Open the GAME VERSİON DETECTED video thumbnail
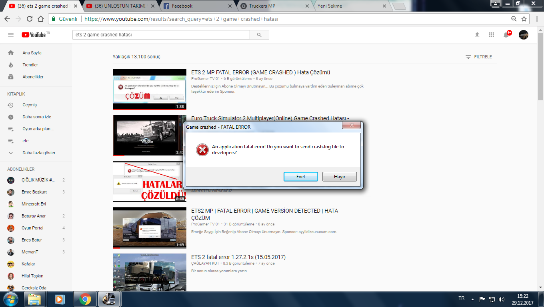This screenshot has width=544, height=307. click(150, 228)
